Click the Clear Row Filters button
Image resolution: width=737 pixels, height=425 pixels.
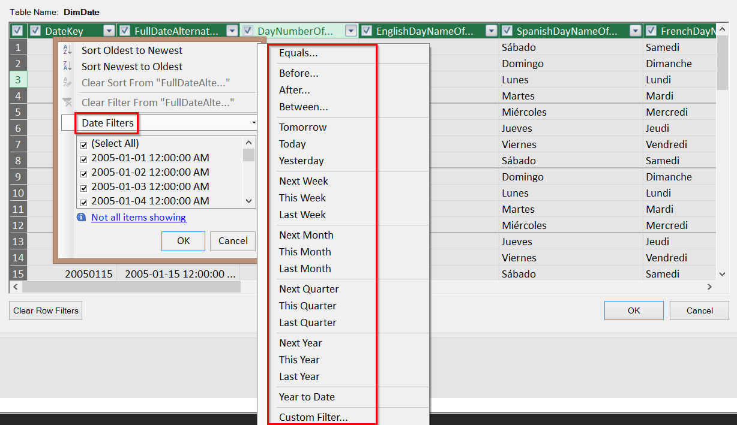[46, 311]
